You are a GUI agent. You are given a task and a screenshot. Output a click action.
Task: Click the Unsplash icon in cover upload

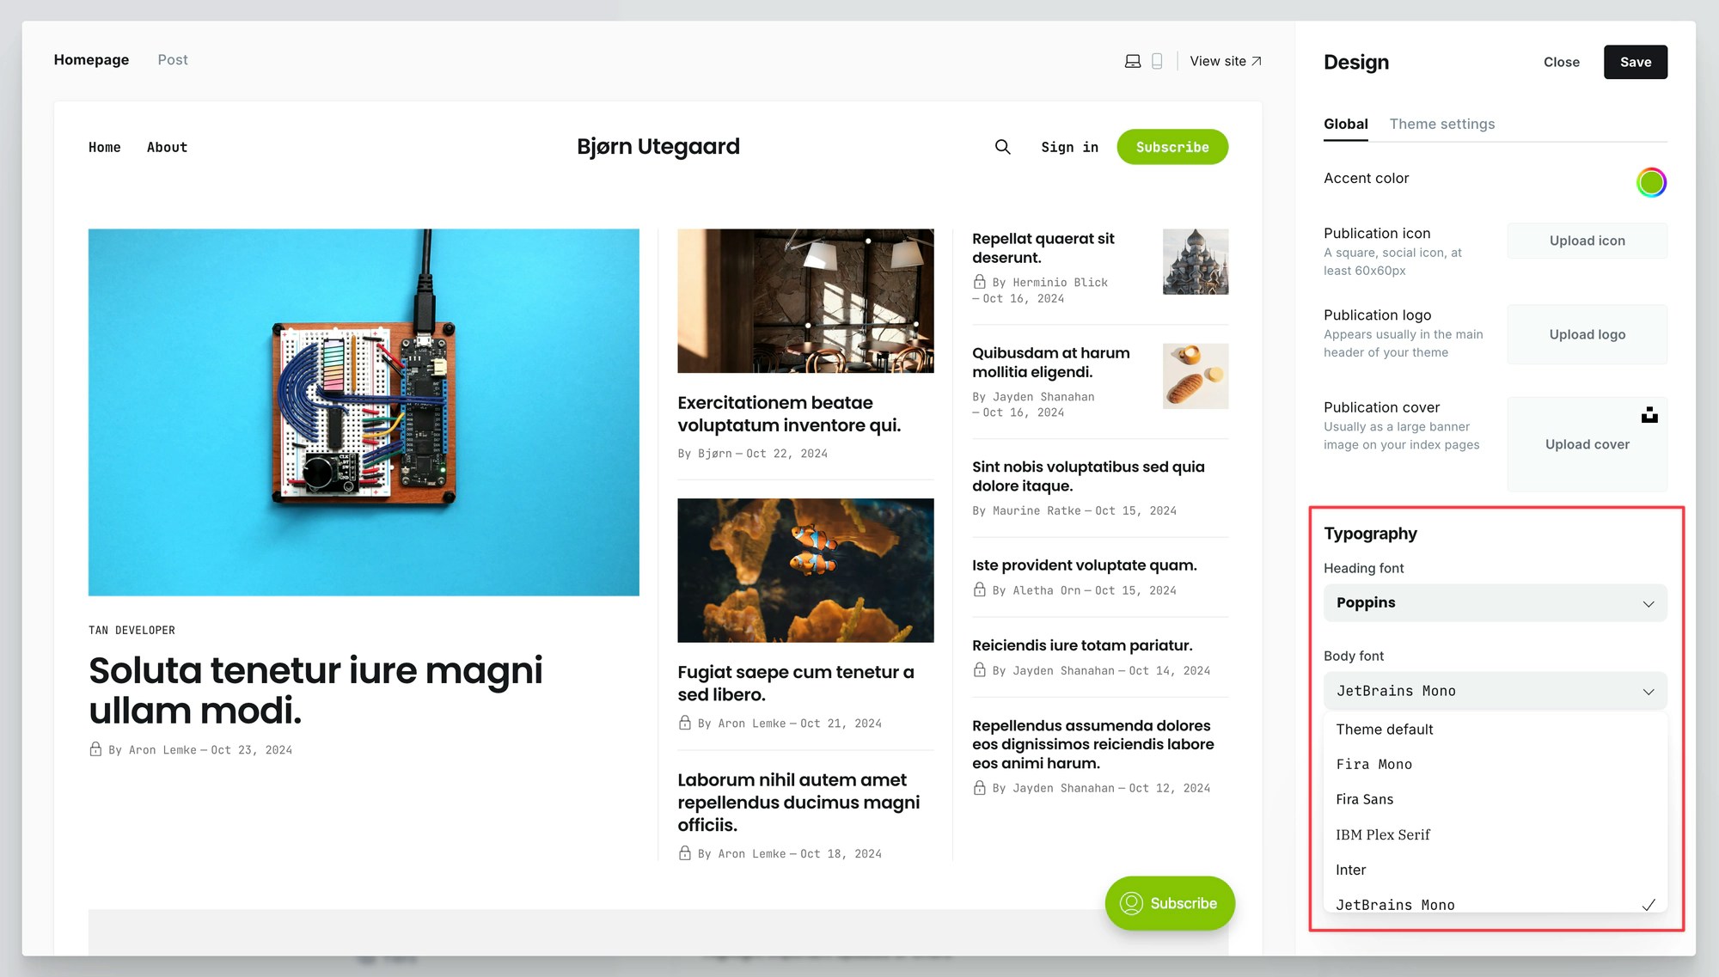point(1649,415)
